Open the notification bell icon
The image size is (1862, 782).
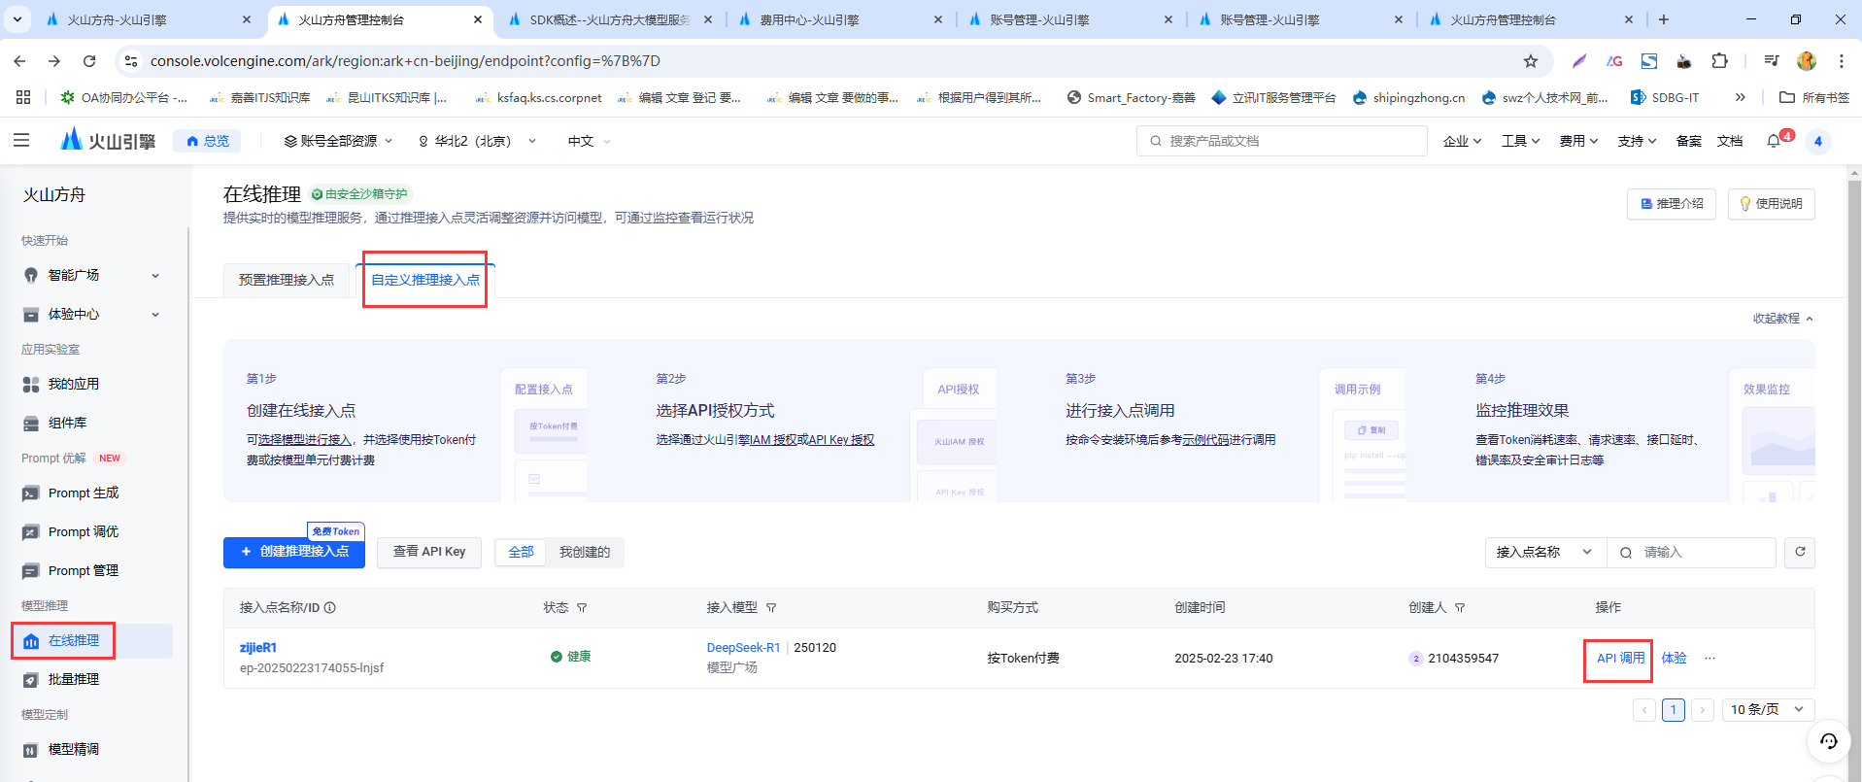click(1774, 141)
